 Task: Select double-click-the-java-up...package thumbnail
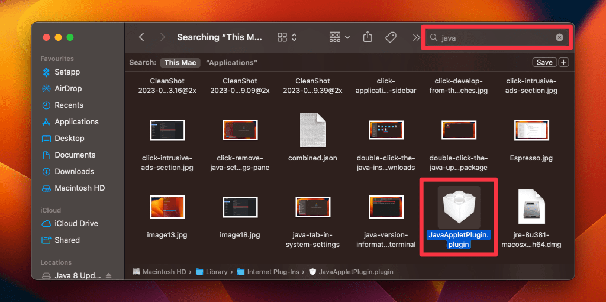point(459,130)
